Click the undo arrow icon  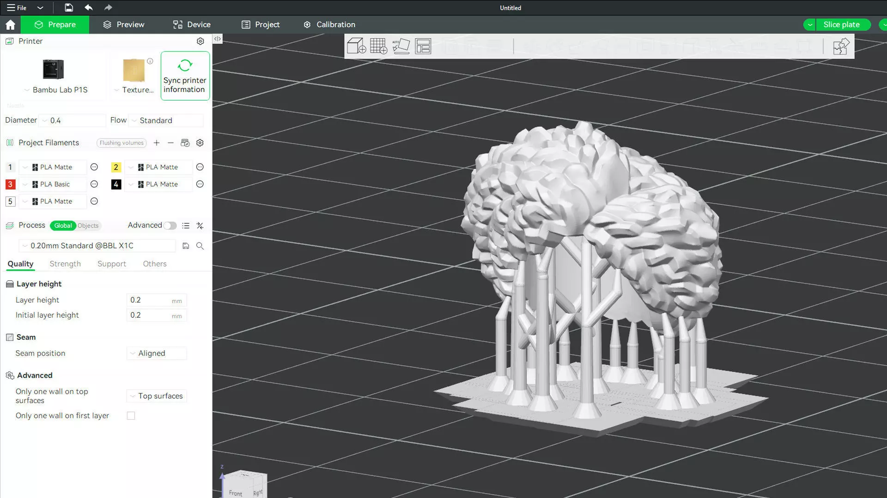(88, 7)
